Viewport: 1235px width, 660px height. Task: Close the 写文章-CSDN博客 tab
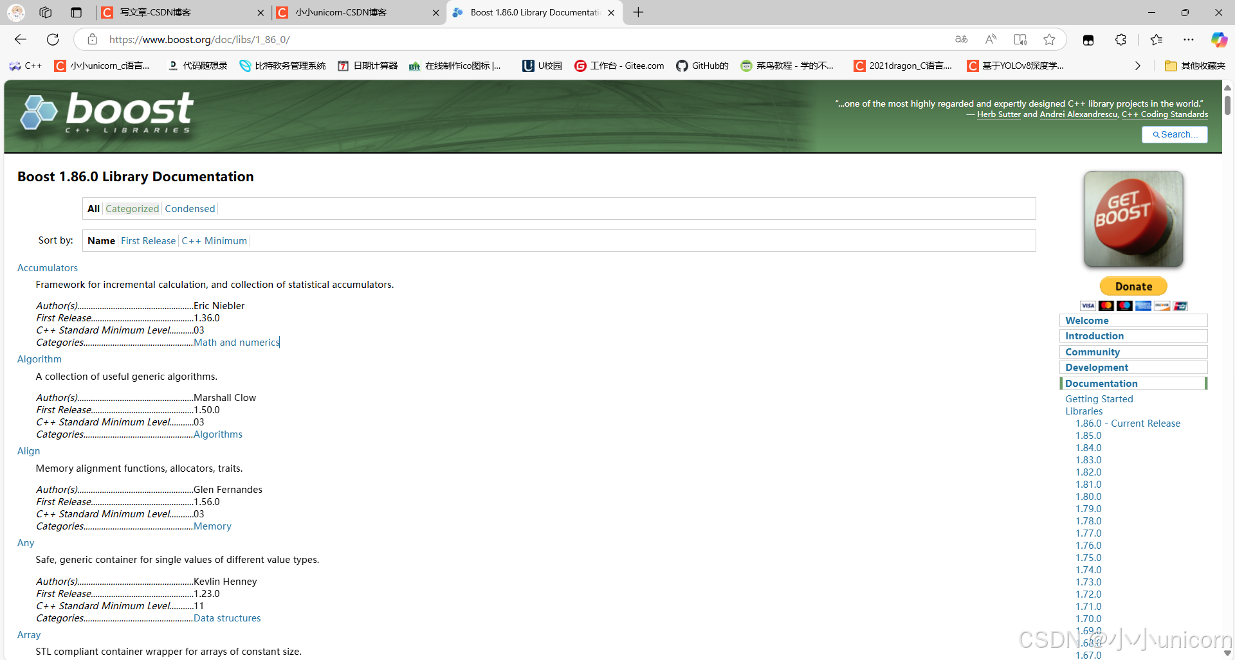(261, 12)
